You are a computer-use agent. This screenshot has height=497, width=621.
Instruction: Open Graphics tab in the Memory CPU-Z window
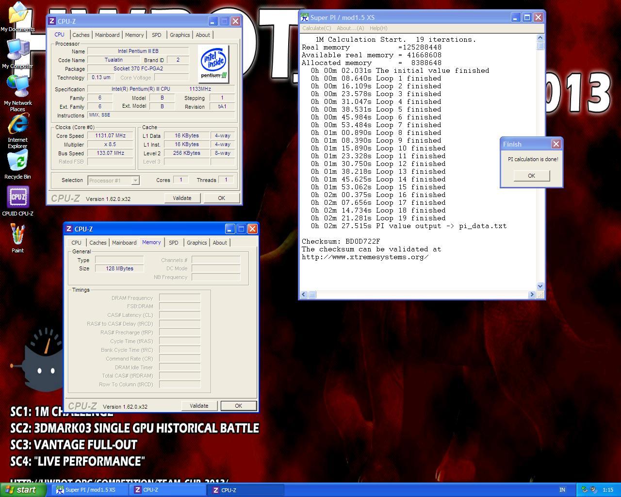[196, 243]
